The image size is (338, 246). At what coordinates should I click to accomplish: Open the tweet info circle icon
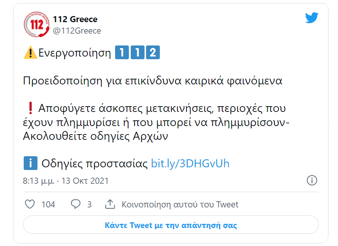312,180
